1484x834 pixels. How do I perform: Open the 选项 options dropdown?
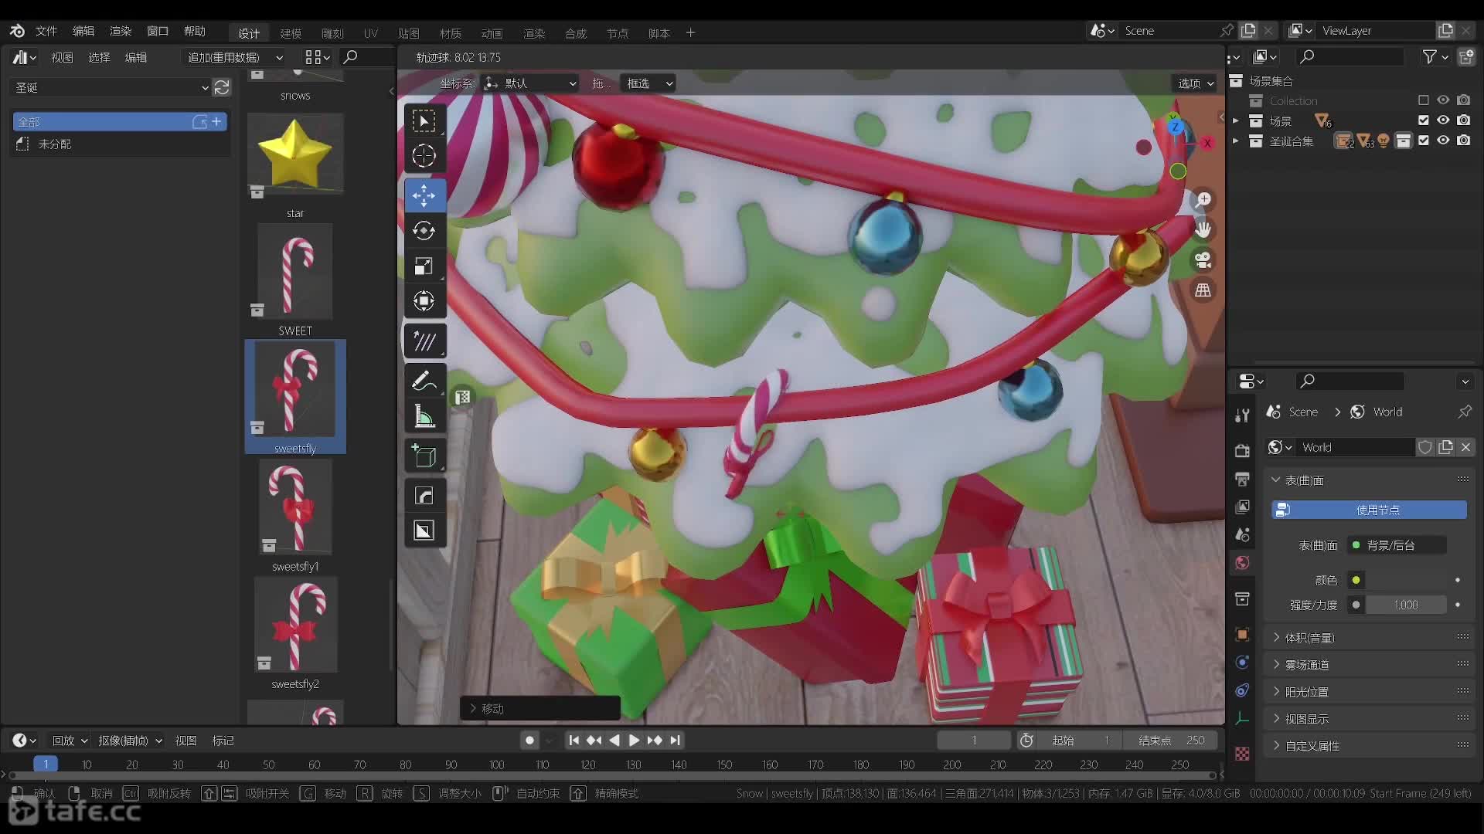click(1196, 83)
